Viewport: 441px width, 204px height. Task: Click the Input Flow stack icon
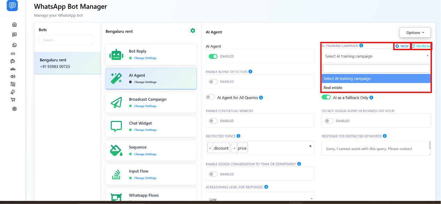[116, 174]
